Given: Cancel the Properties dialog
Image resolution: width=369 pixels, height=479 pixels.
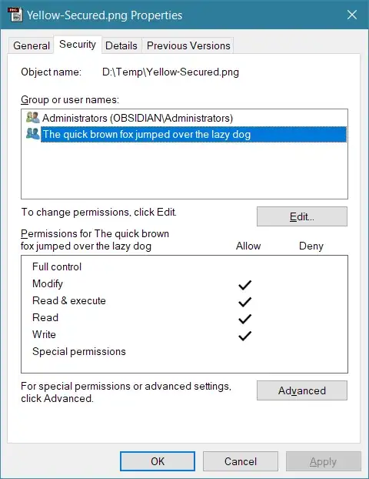Looking at the screenshot, I should 241,461.
